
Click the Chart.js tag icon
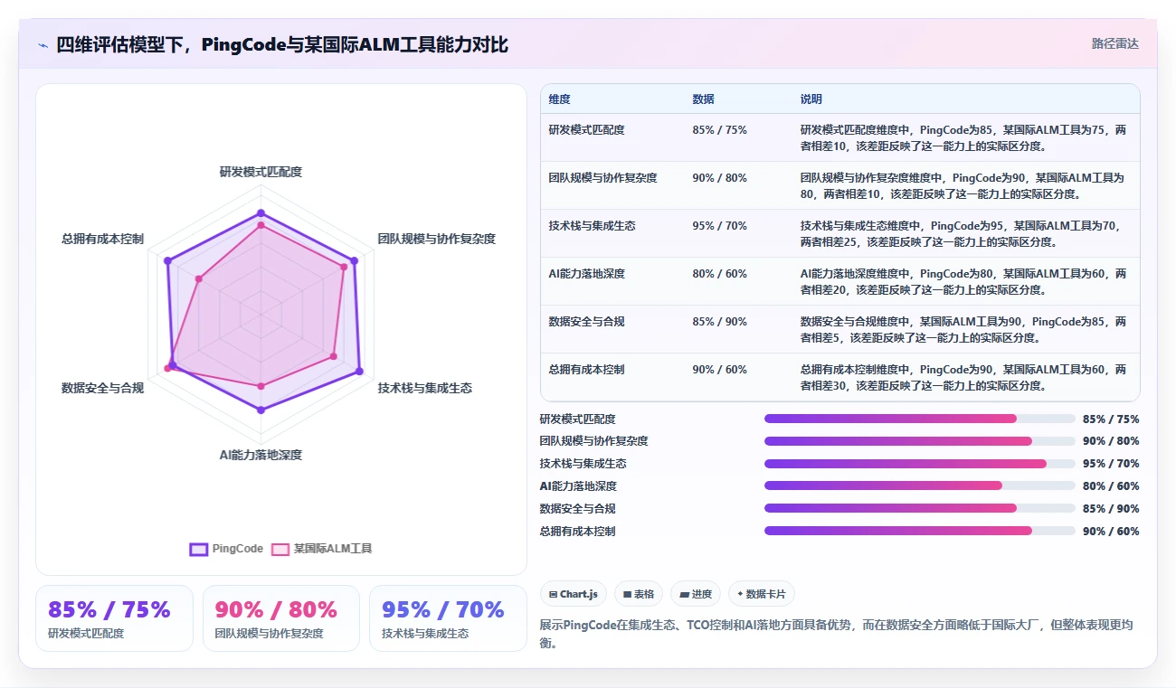[553, 595]
